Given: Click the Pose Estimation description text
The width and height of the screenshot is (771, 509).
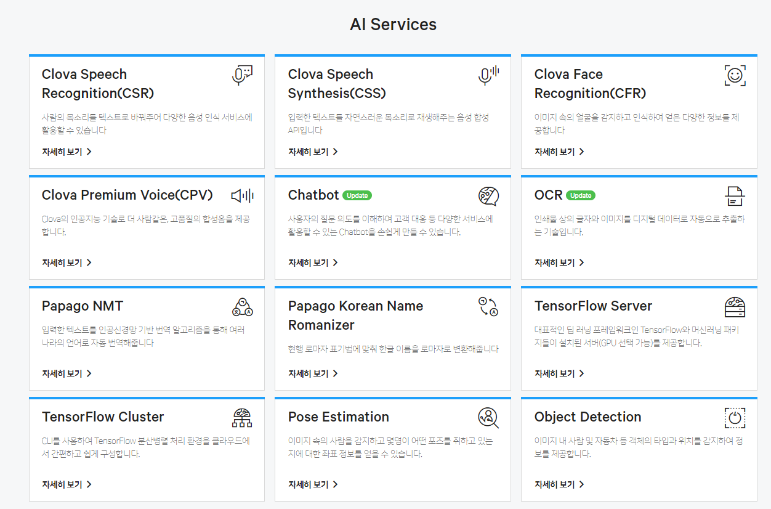Looking at the screenshot, I should [390, 447].
